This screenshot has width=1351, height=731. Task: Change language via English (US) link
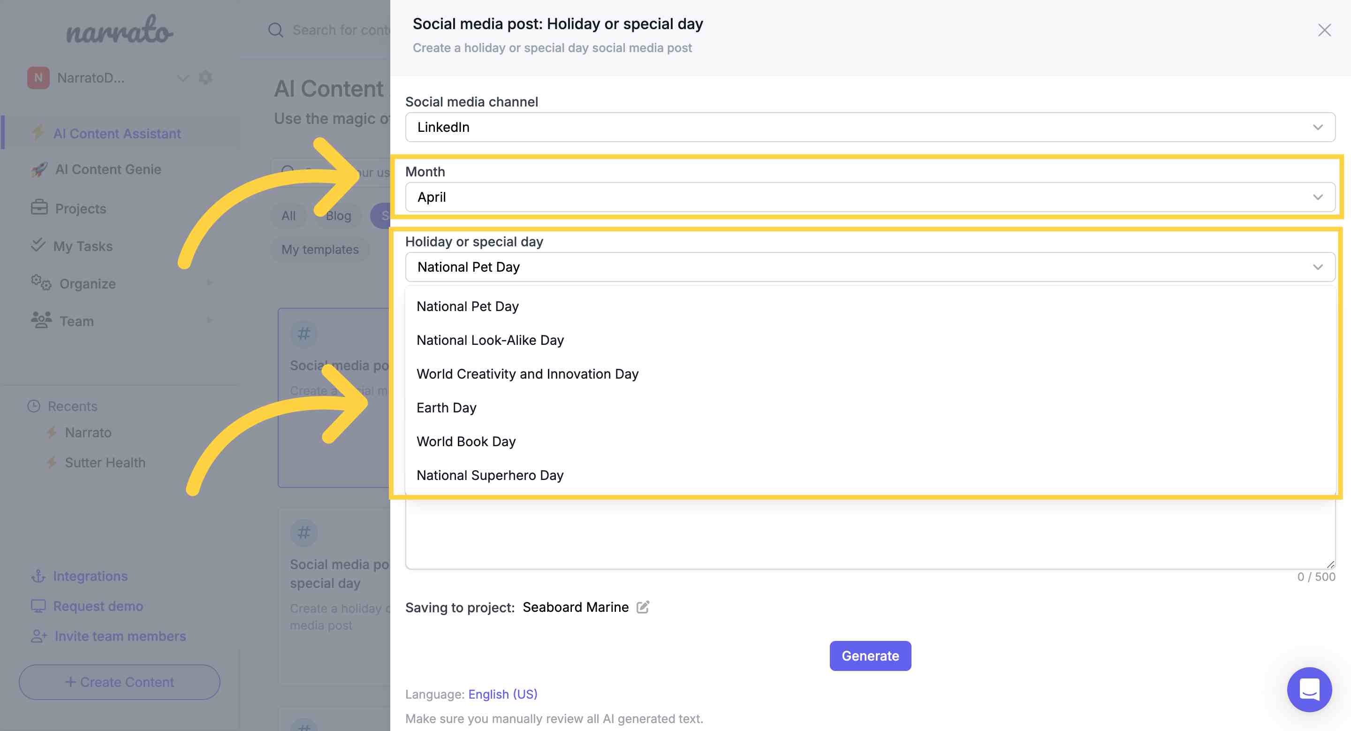coord(502,694)
